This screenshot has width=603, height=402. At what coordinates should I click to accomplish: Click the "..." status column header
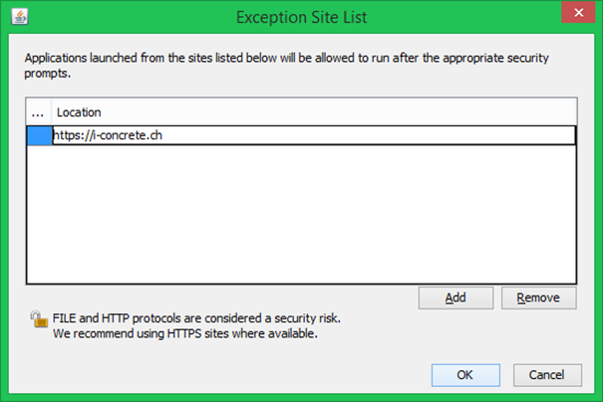point(38,112)
